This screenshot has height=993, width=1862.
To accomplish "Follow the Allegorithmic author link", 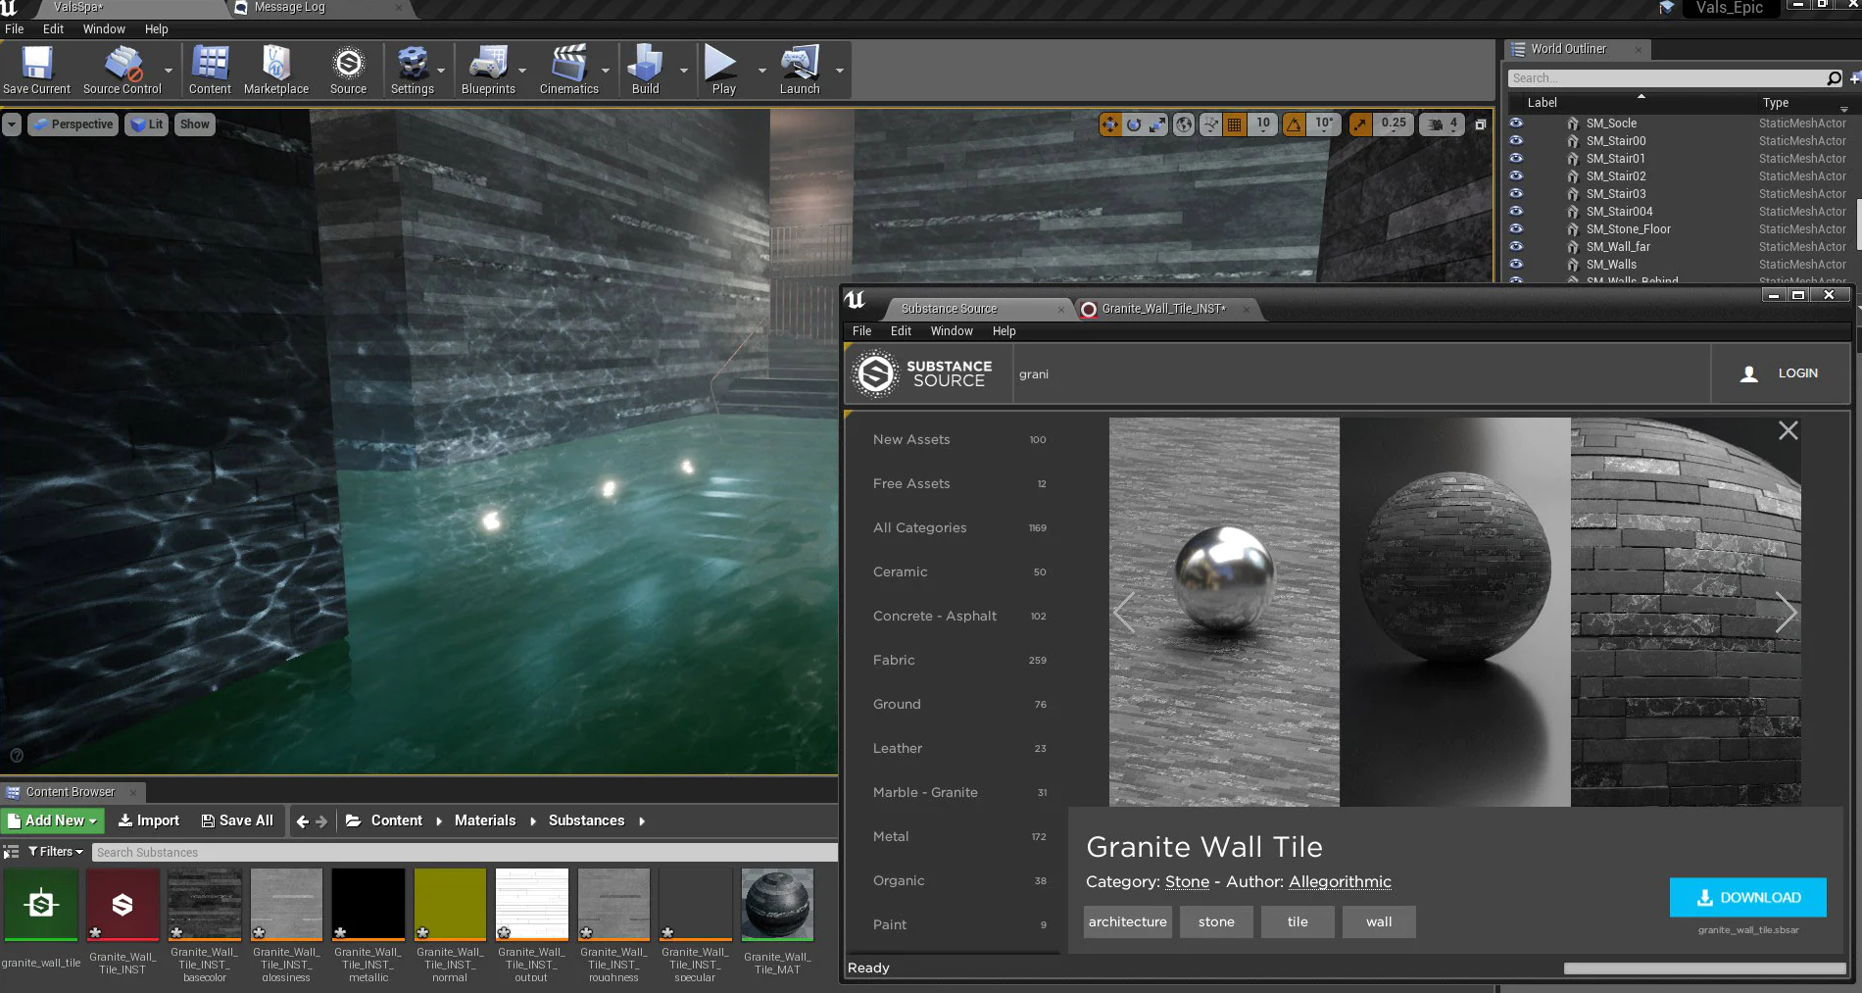I will pos(1340,881).
